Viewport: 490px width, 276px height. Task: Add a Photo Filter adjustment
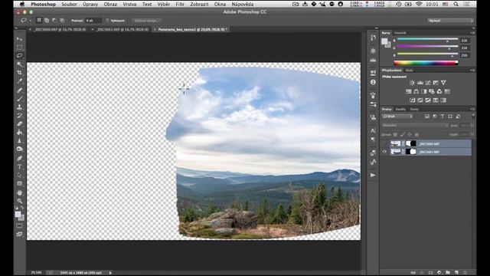coord(432,92)
